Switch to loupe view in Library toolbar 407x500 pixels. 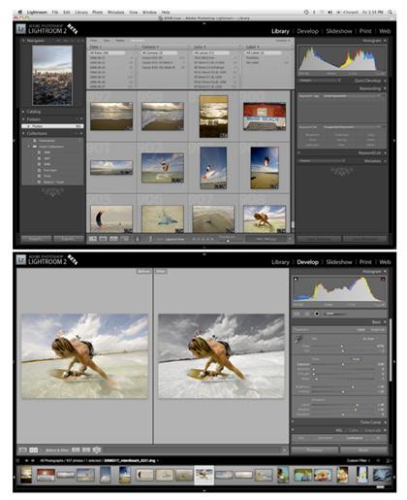pyautogui.click(x=103, y=239)
